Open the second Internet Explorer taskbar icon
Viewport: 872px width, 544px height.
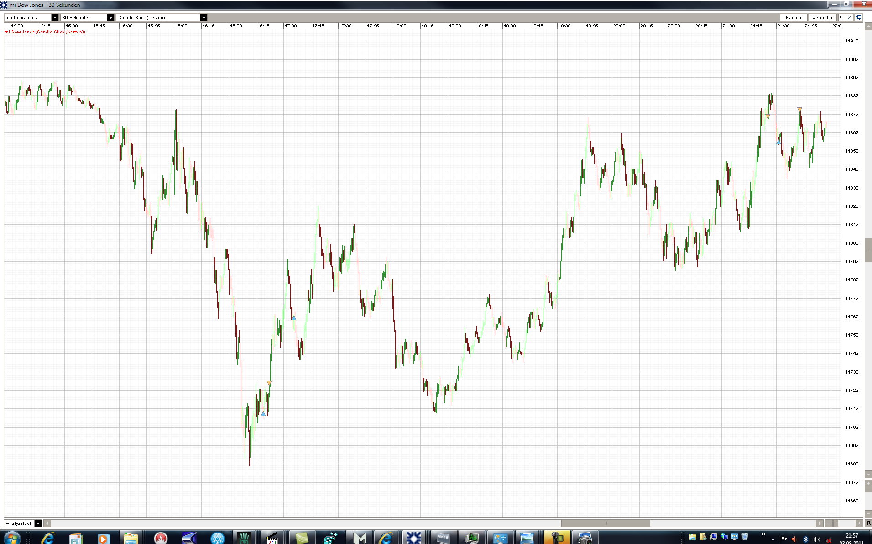tap(386, 538)
